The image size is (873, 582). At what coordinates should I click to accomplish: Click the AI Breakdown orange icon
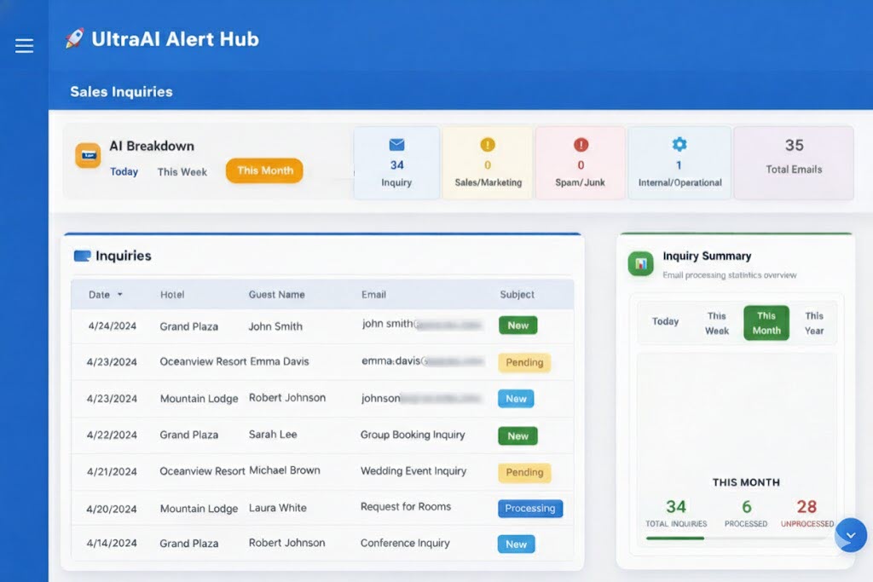click(x=88, y=155)
